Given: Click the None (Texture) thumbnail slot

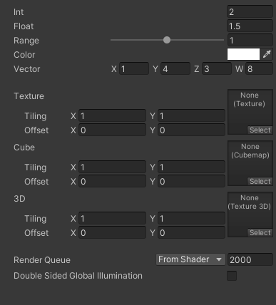Looking at the screenshot, I should click(x=250, y=112).
